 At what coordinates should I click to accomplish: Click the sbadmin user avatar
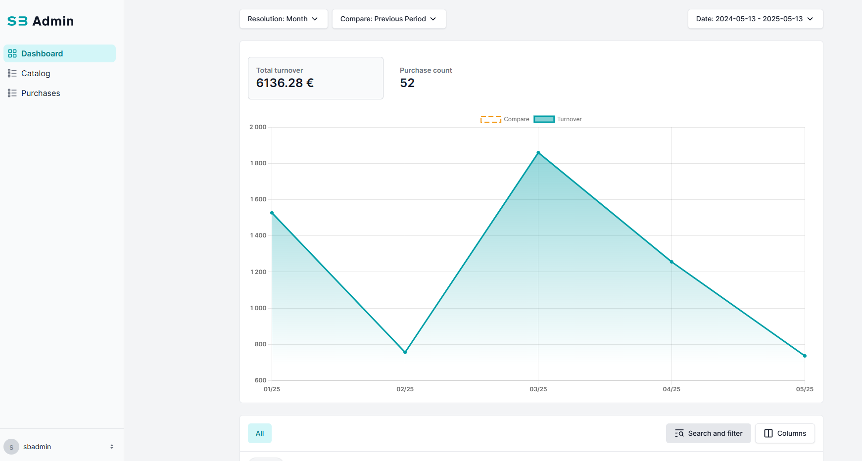coord(11,447)
